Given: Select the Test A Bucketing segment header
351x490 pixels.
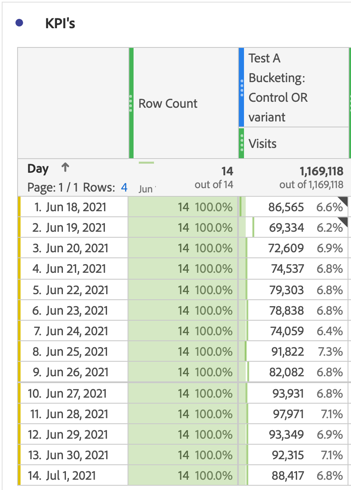Looking at the screenshot, I should tap(294, 88).
